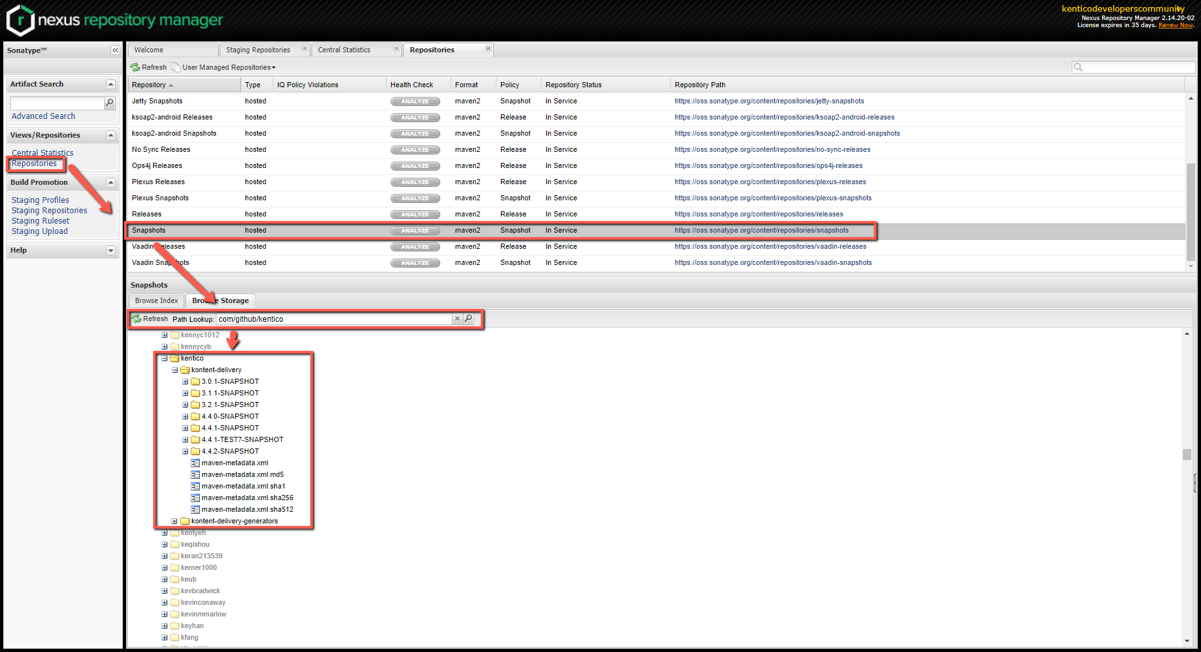Open the Browse Storage tab

(x=220, y=300)
